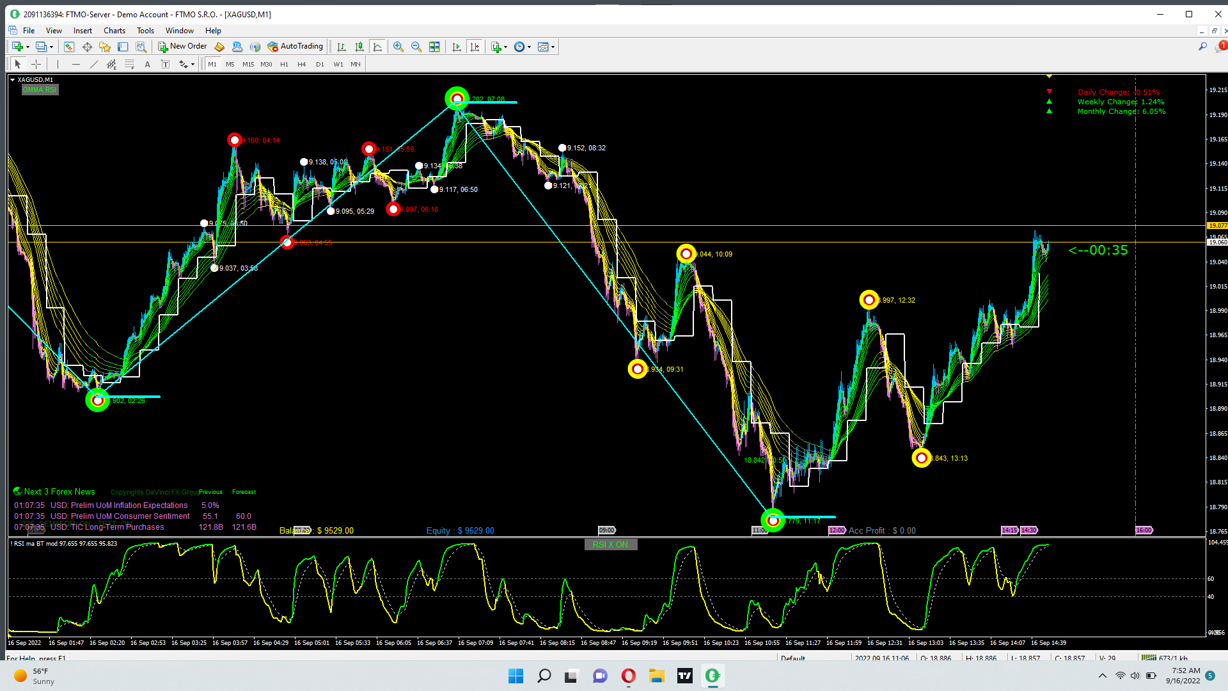Open Opera browser from taskbar

tap(628, 676)
